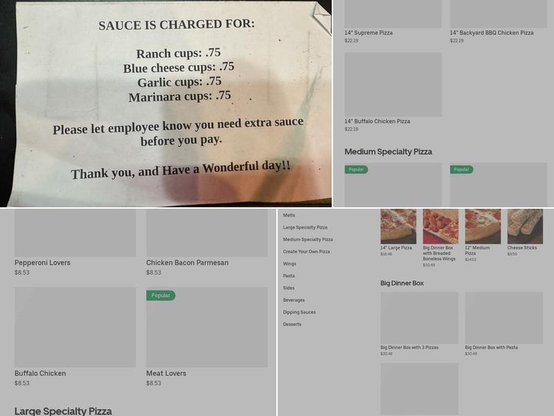Open Create Your Own Pizza category

(306, 252)
